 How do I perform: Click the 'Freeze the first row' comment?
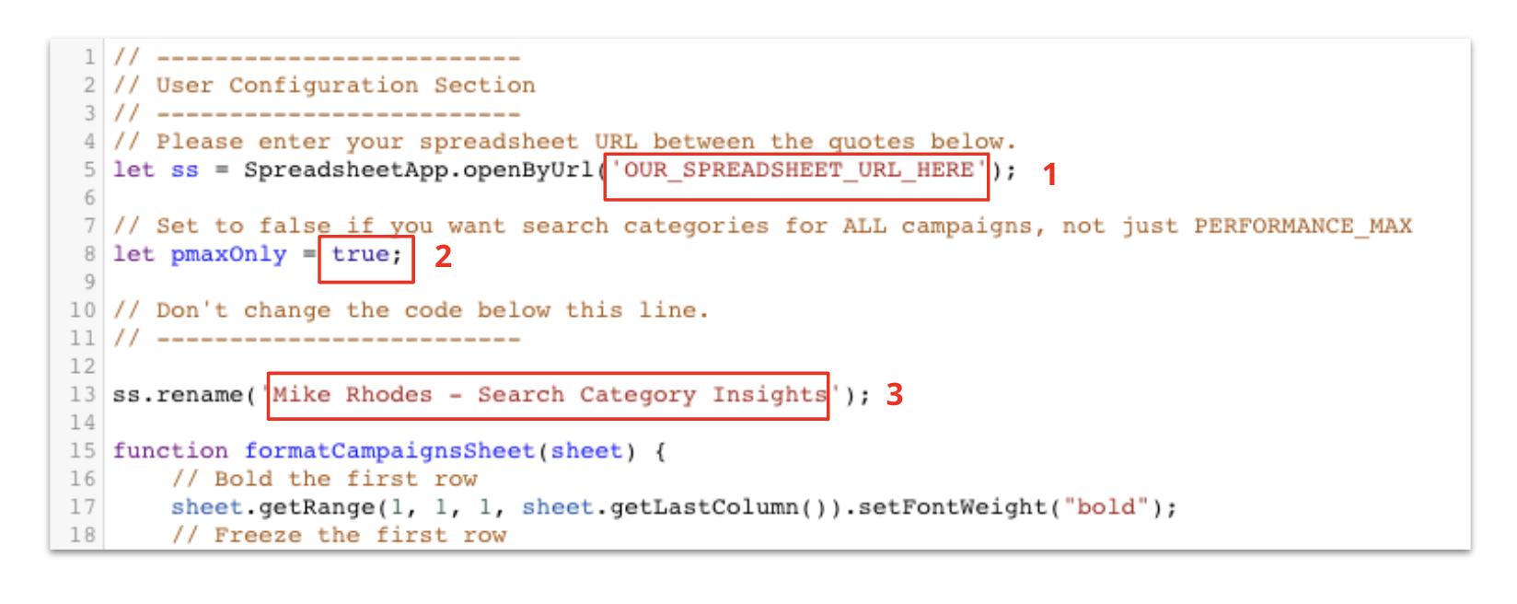(x=360, y=536)
